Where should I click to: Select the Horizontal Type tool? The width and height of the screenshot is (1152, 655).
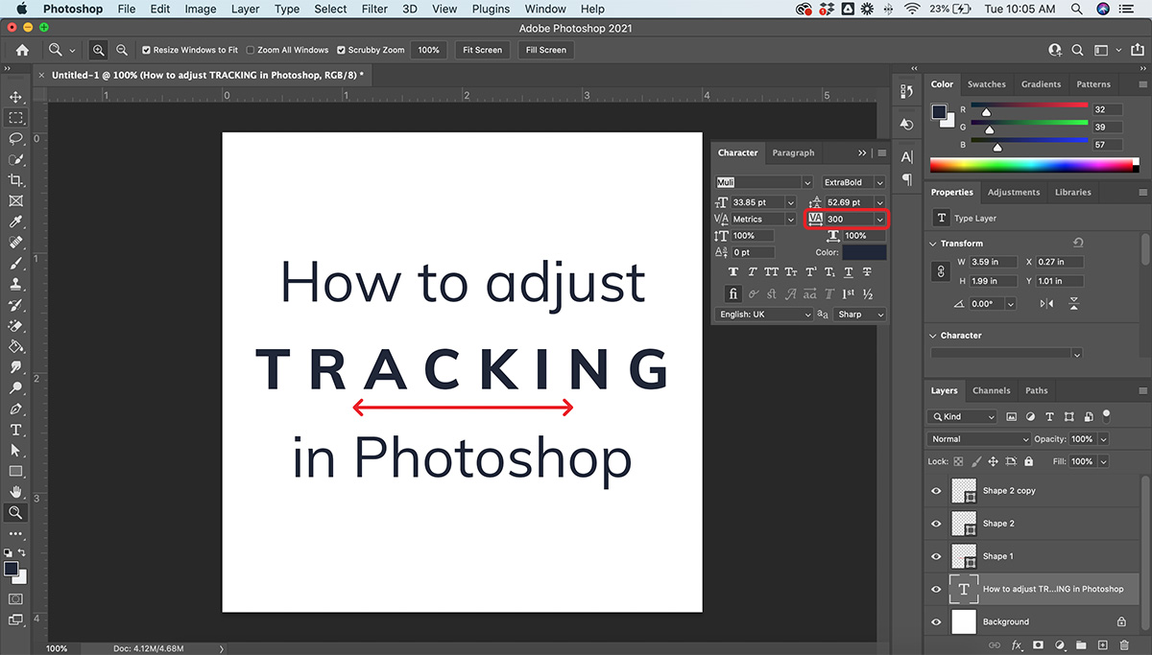click(x=15, y=430)
